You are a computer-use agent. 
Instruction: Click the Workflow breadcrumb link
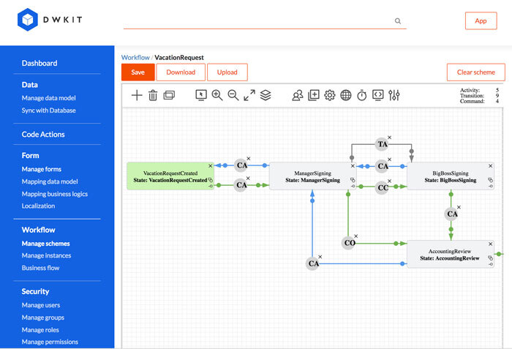tap(135, 57)
